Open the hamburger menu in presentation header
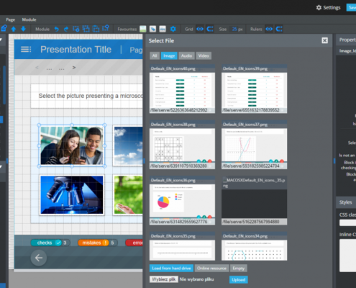Screen dimensions: 356x288 26,50
